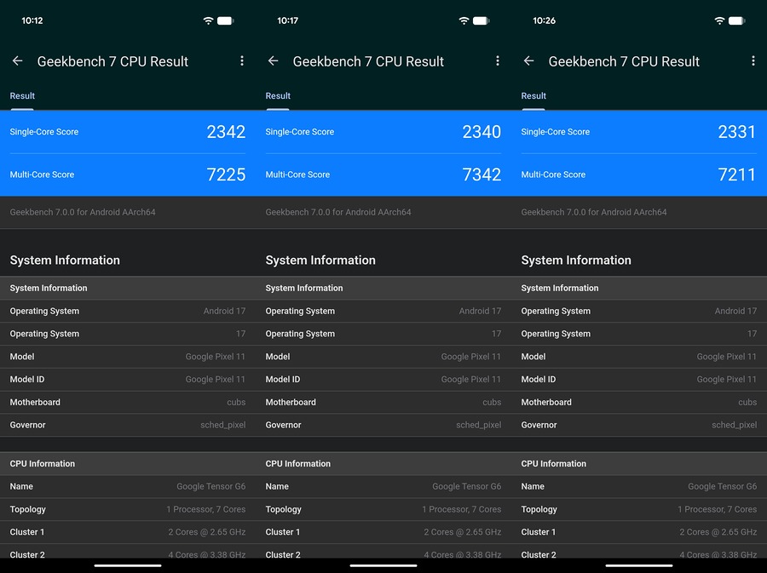767x573 pixels.
Task: Tap Governor 'sched_pixel' in 10:17 screen
Action: pos(479,425)
